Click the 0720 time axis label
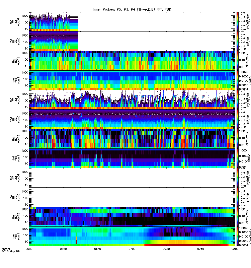Image resolution: width=251 pixels, height=268 pixels. coord(166,249)
